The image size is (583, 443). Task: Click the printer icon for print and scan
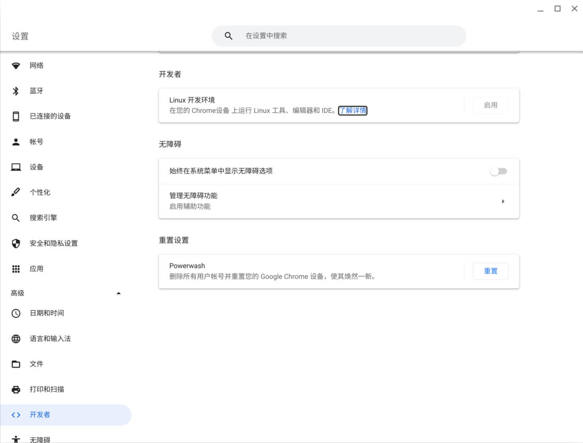[16, 389]
